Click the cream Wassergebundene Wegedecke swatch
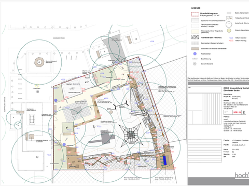The width and height of the screenshot is (249, 187). coord(195,32)
